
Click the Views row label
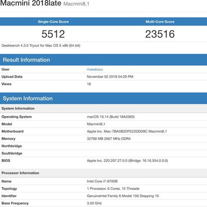click(x=6, y=84)
